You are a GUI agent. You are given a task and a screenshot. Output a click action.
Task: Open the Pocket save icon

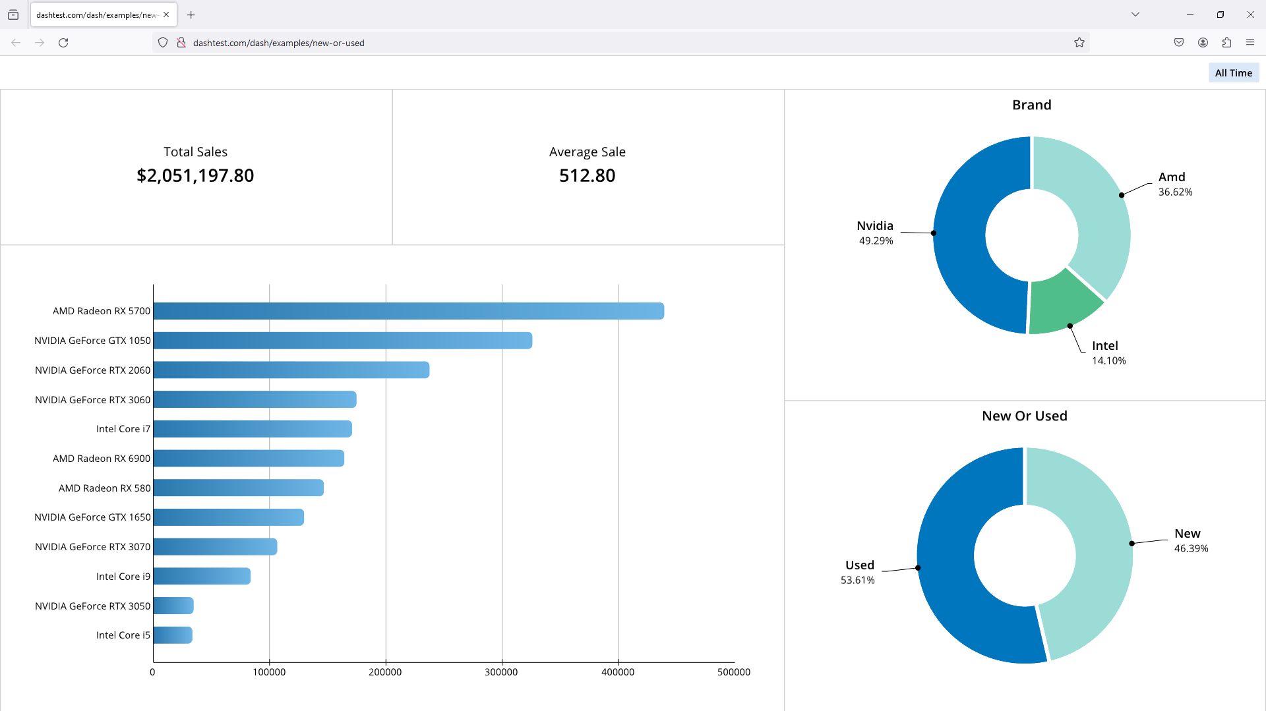tap(1179, 43)
